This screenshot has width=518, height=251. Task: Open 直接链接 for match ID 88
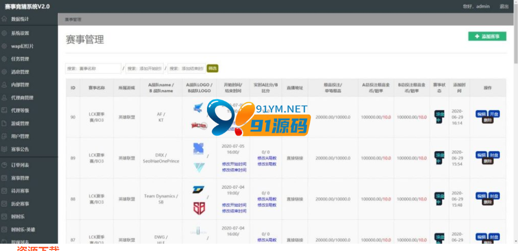294,199
